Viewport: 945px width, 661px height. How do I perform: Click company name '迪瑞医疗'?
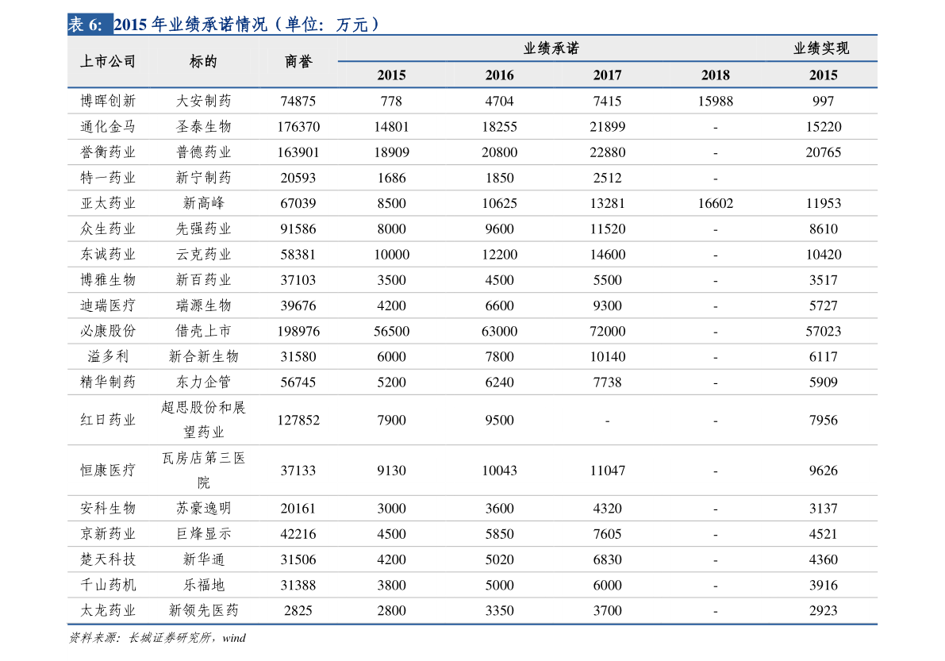click(108, 306)
